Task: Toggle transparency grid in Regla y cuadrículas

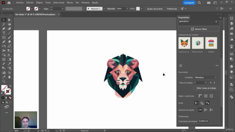Action: [x=211, y=96]
